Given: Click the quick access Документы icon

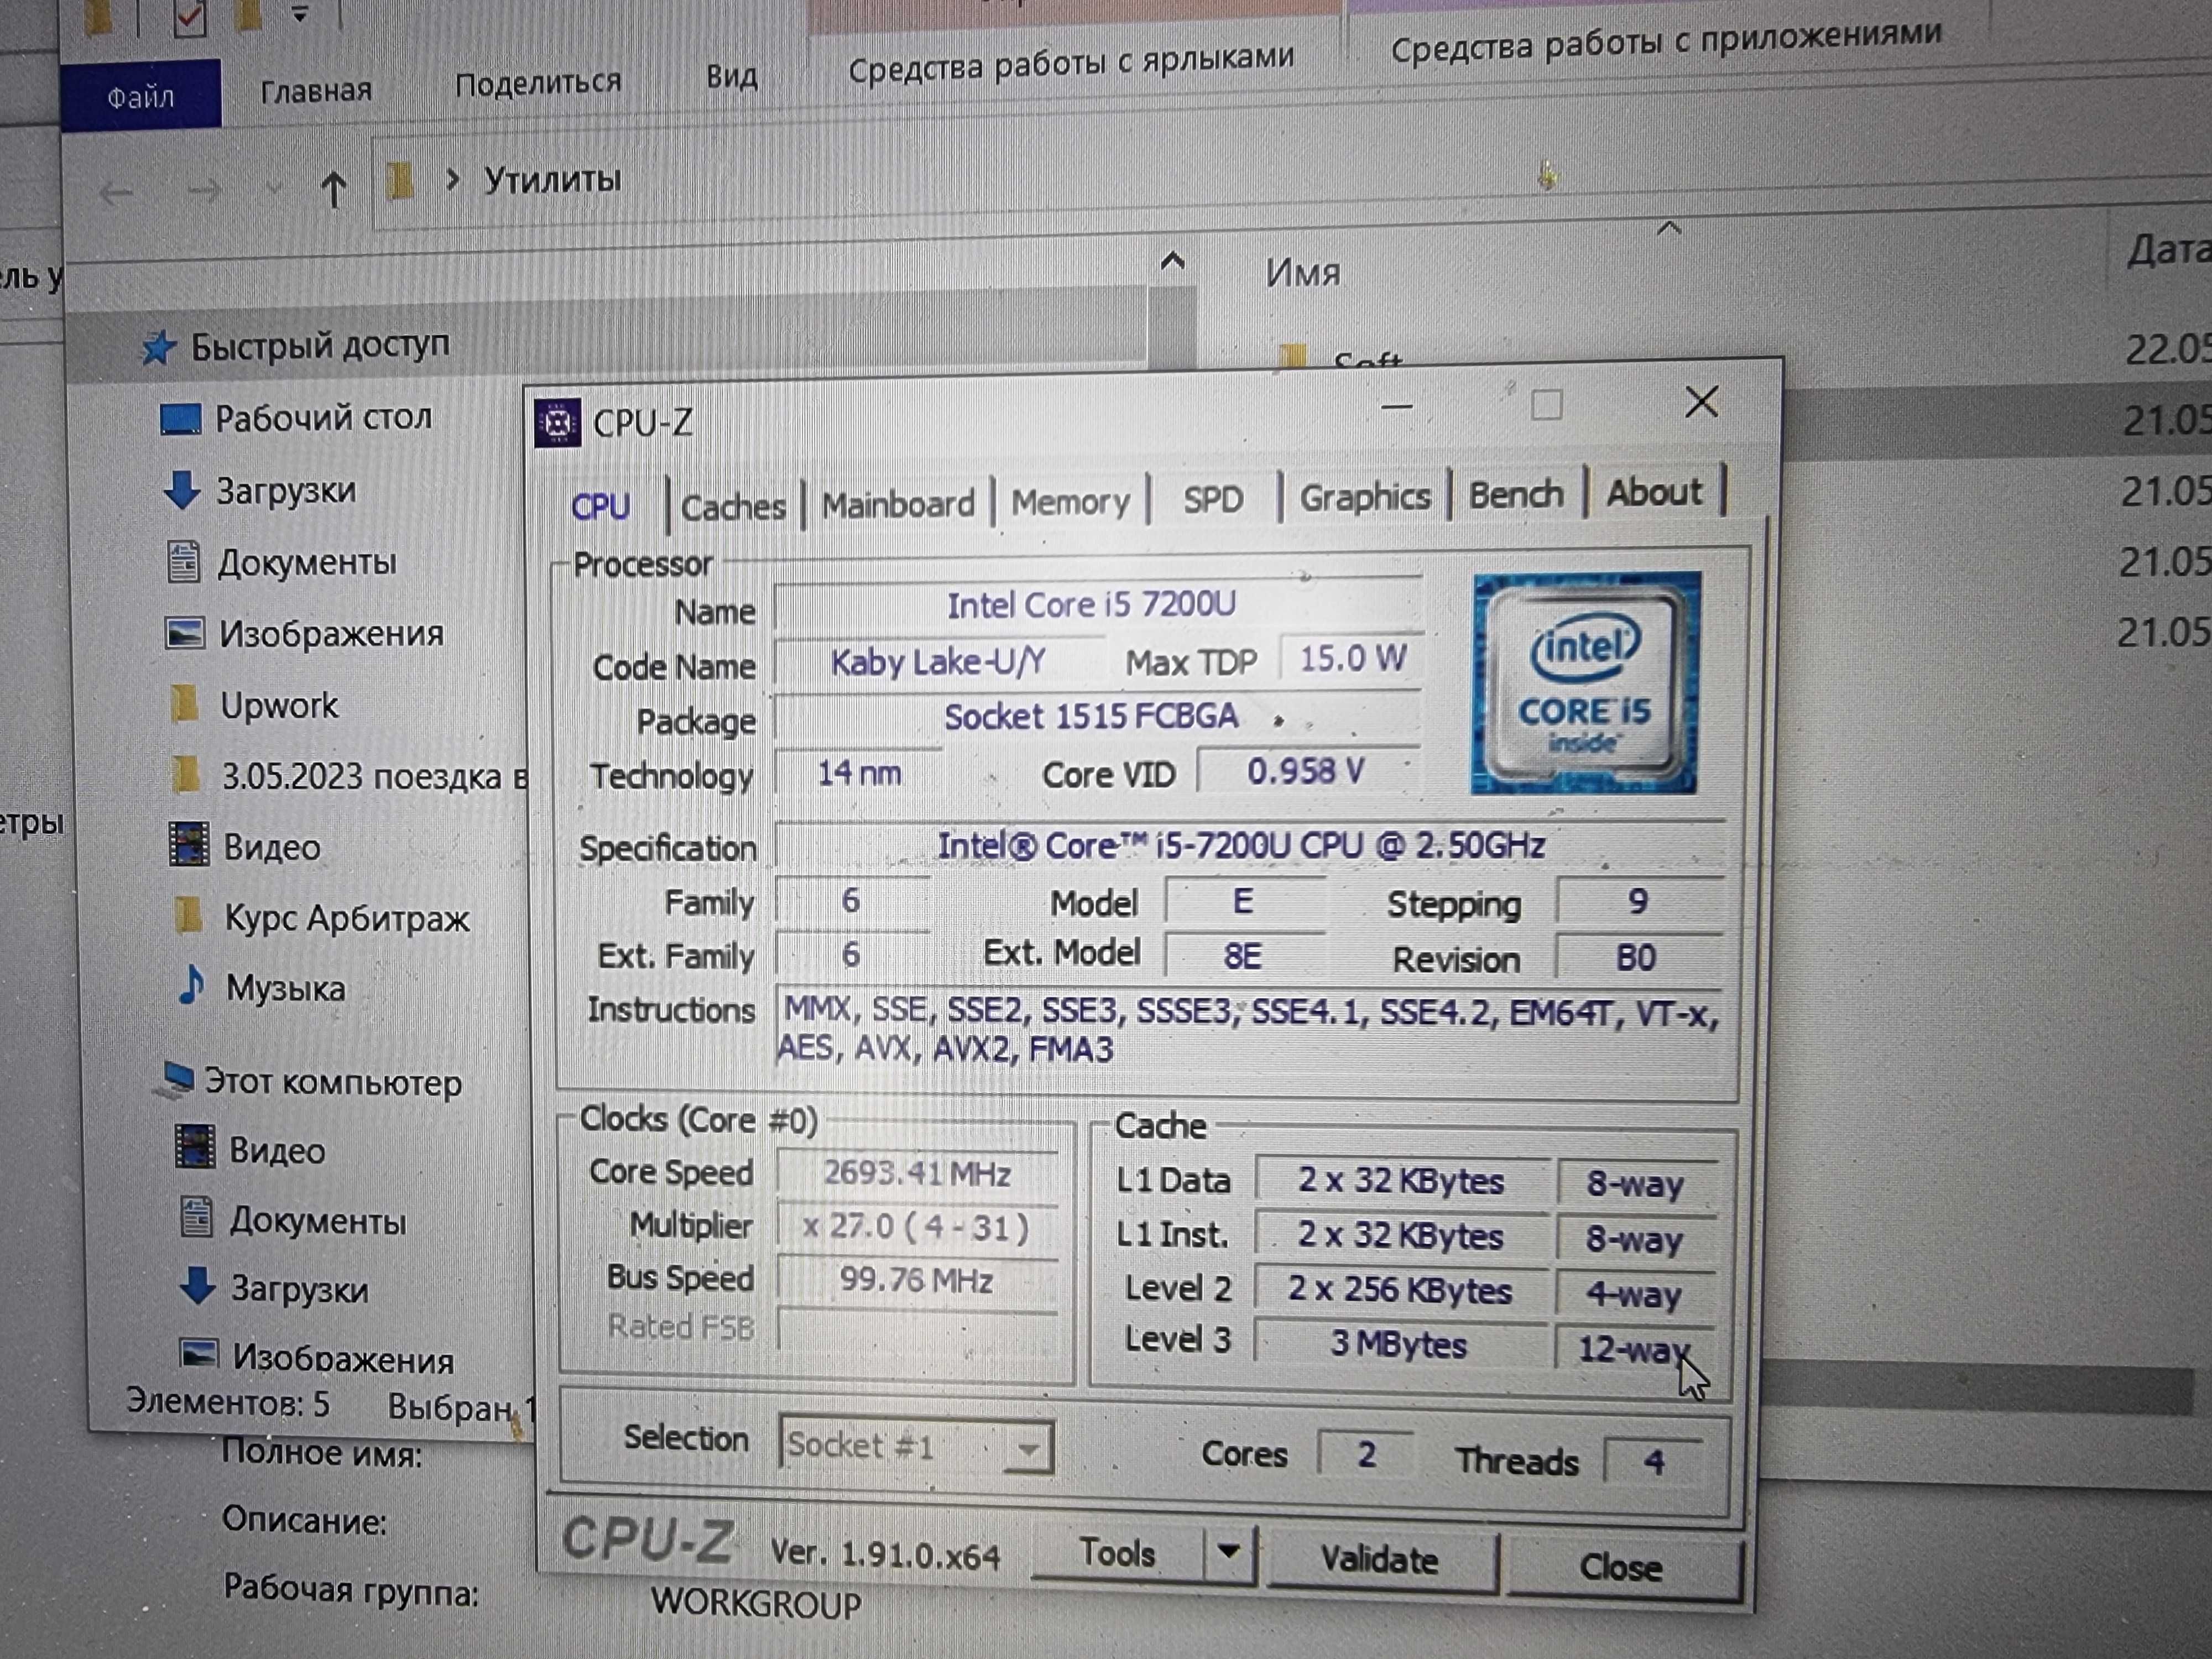Looking at the screenshot, I should pyautogui.click(x=183, y=561).
